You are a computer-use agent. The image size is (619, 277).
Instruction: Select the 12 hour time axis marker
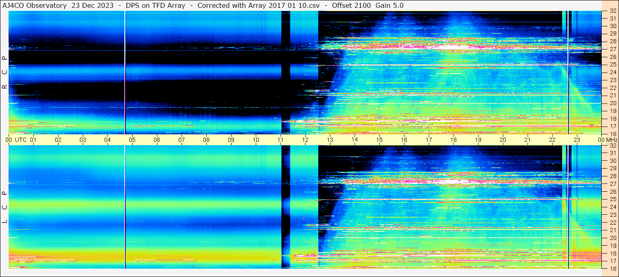pos(305,140)
